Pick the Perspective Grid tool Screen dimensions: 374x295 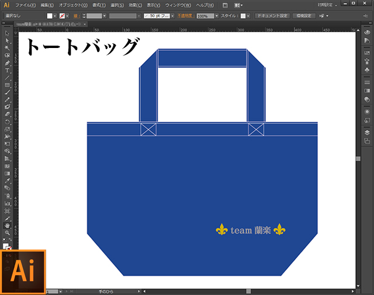click(x=7, y=159)
